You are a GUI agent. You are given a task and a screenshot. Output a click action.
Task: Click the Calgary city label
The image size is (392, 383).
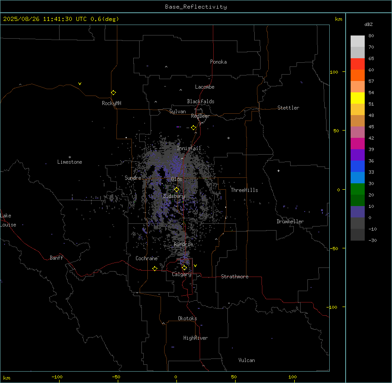pos(181,274)
